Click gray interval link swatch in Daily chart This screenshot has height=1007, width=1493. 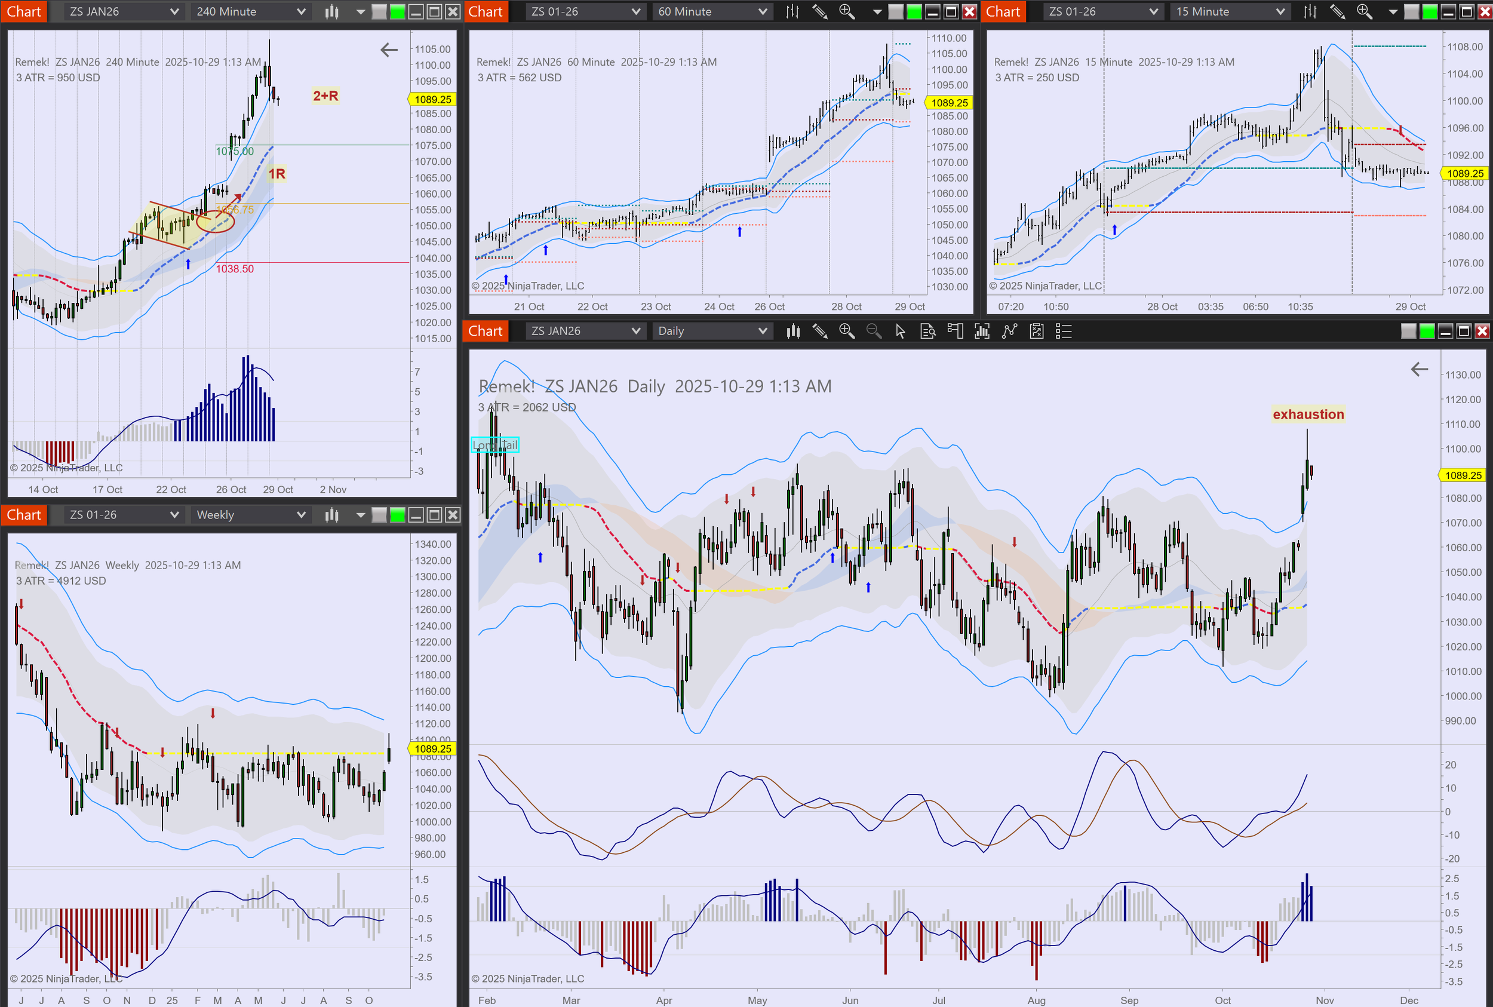(x=1408, y=331)
